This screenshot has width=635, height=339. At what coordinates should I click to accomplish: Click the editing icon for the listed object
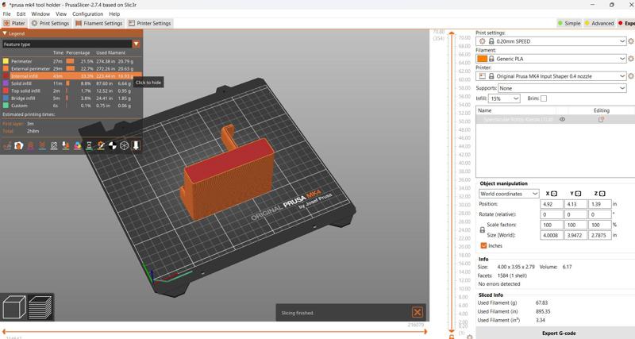pos(601,120)
